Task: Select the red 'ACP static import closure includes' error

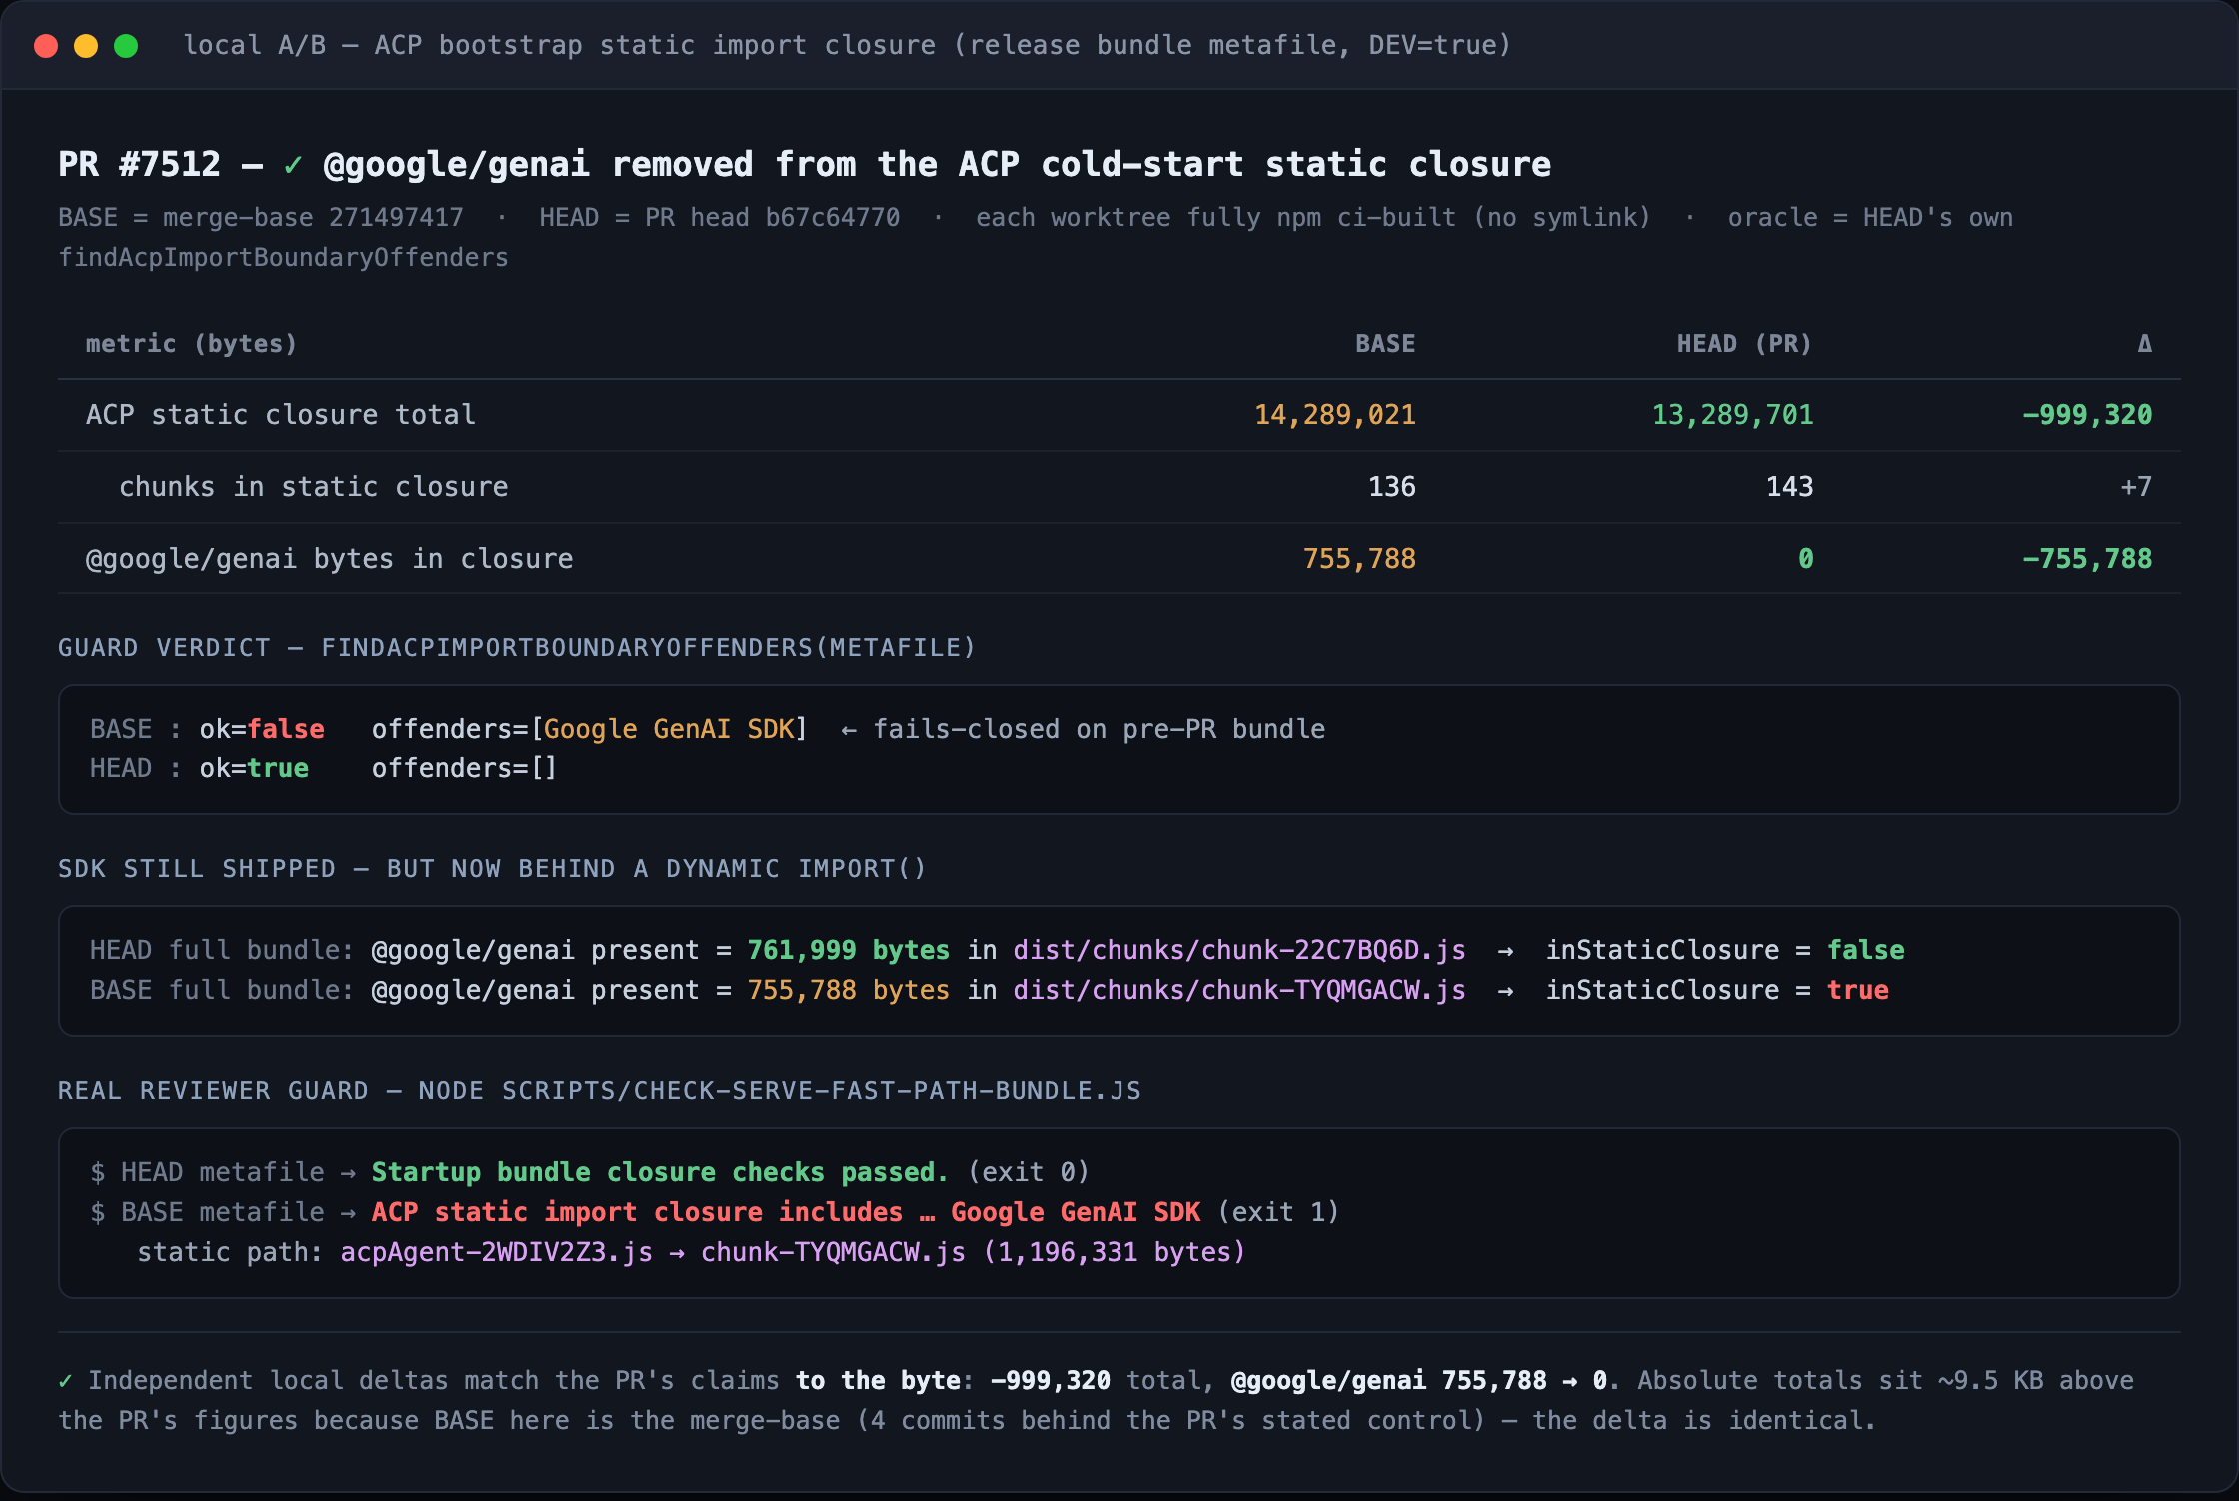Action: (x=637, y=1213)
